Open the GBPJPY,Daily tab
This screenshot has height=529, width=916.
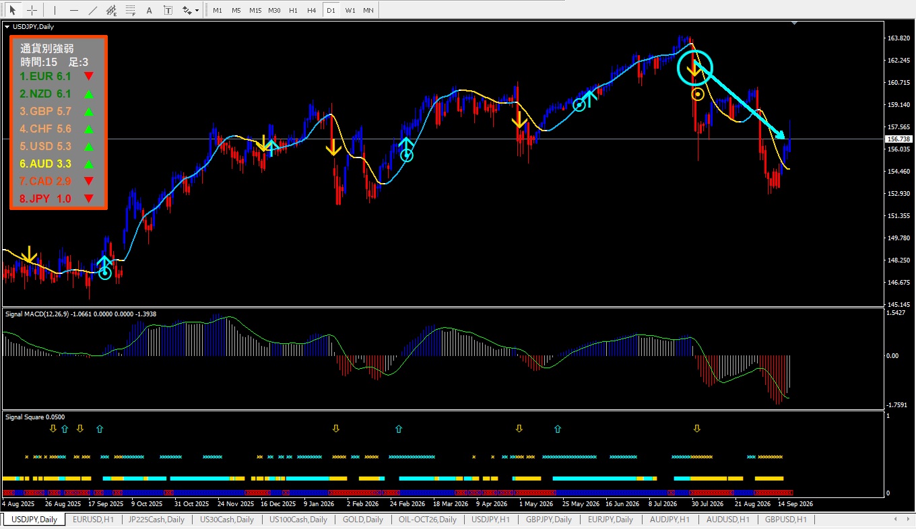tap(549, 520)
